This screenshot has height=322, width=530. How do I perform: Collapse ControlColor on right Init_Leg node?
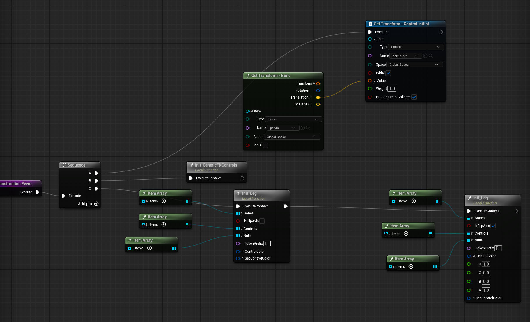(474, 256)
